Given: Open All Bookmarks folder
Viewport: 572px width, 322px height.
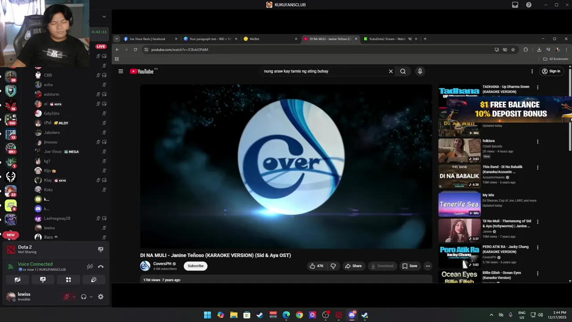Looking at the screenshot, I should coord(556,59).
